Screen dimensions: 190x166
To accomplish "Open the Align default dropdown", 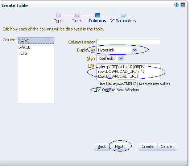I will click(x=110, y=58).
